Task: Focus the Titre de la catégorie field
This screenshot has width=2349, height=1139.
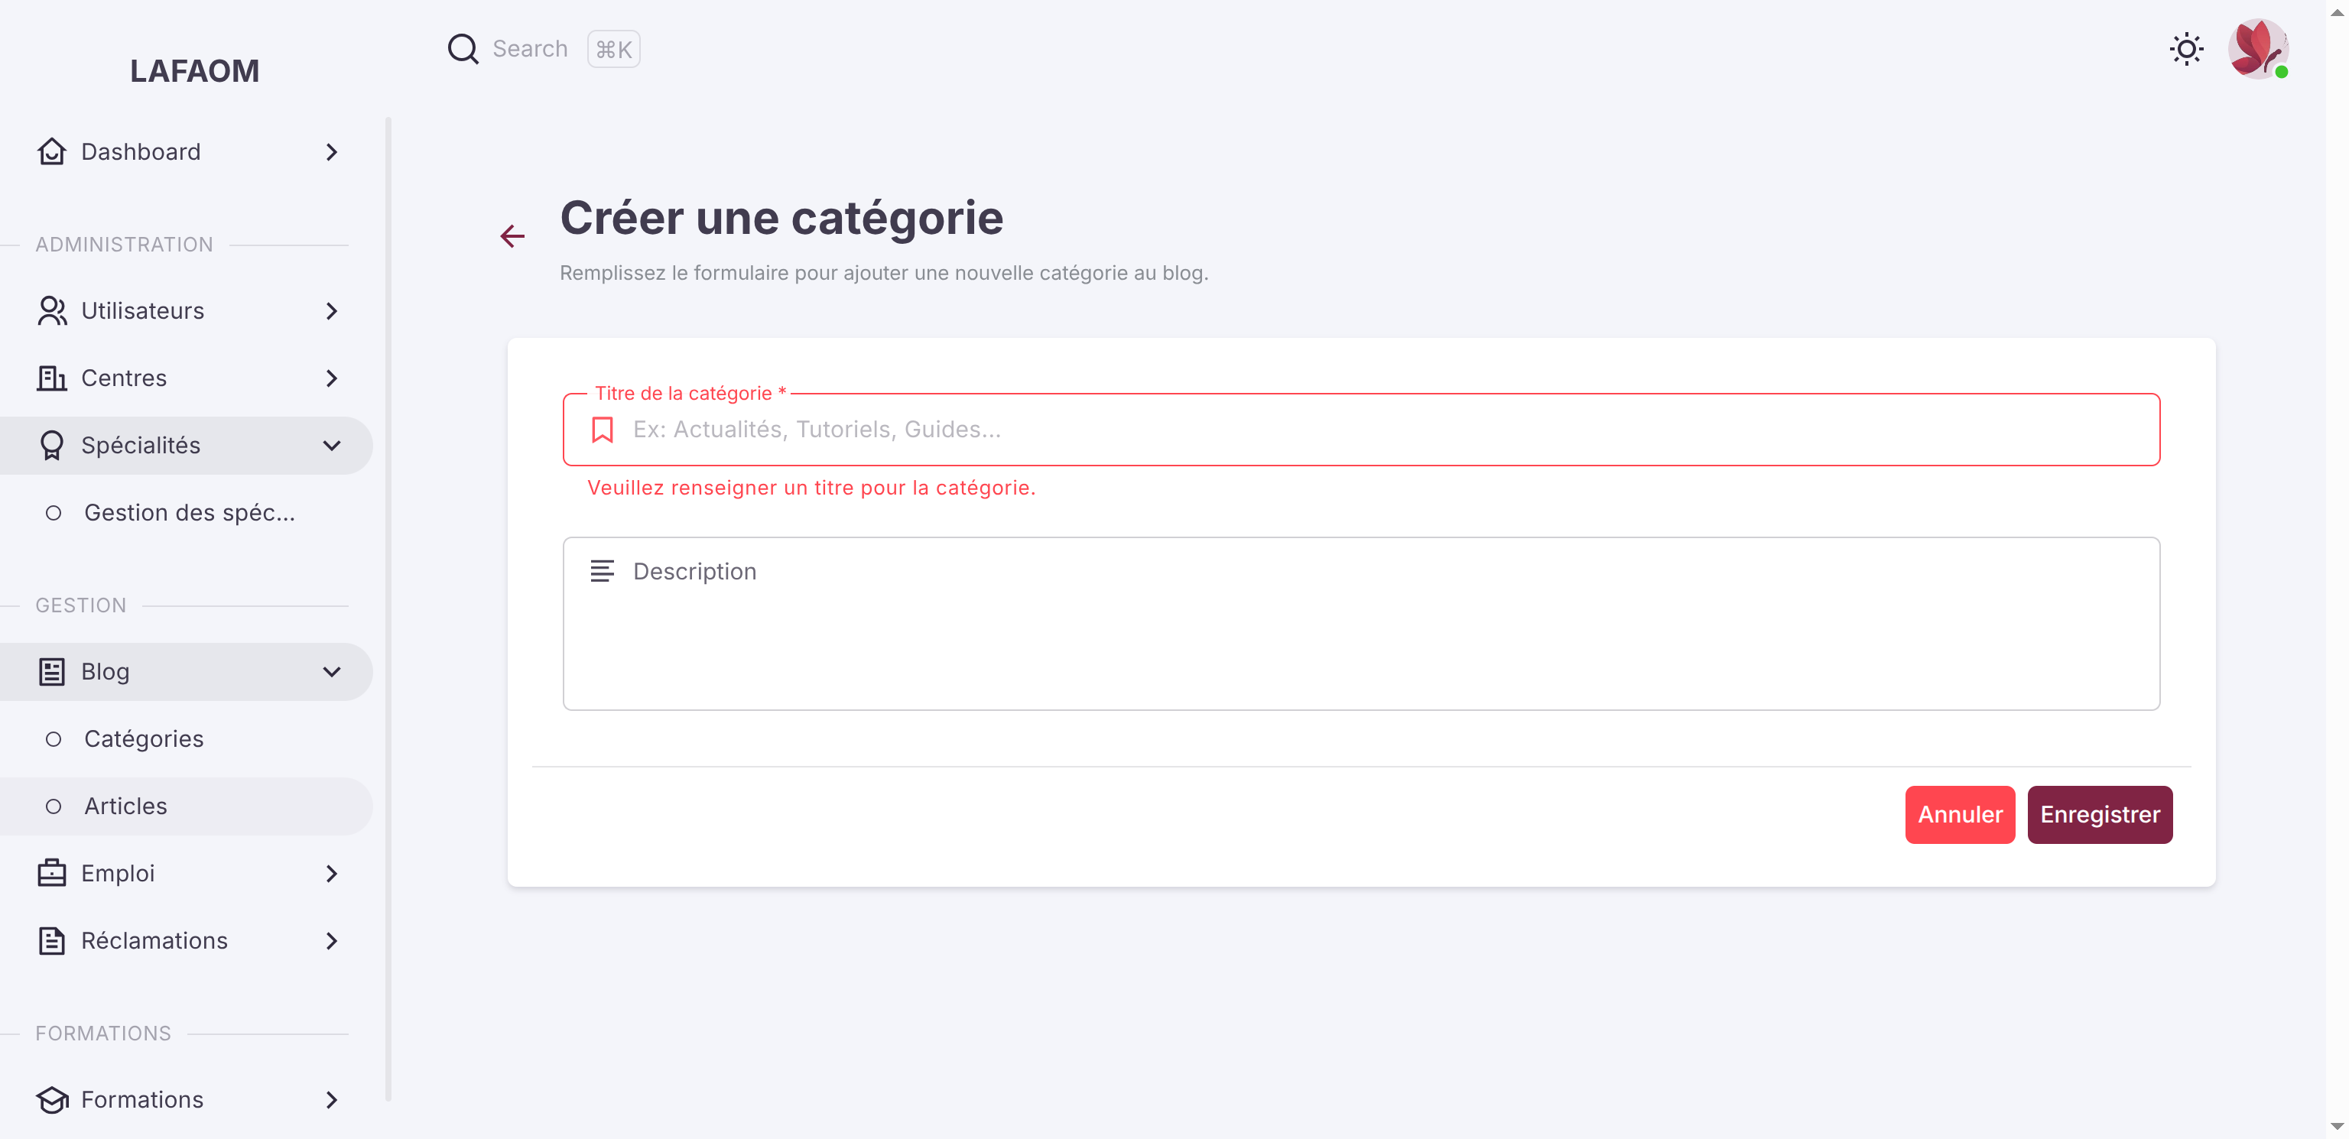Action: pyautogui.click(x=1360, y=429)
